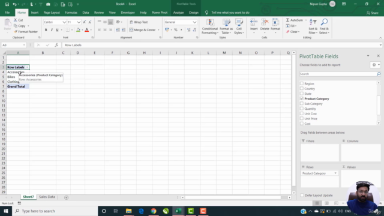
Task: Click the Cut scissors icon
Action: click(16, 20)
